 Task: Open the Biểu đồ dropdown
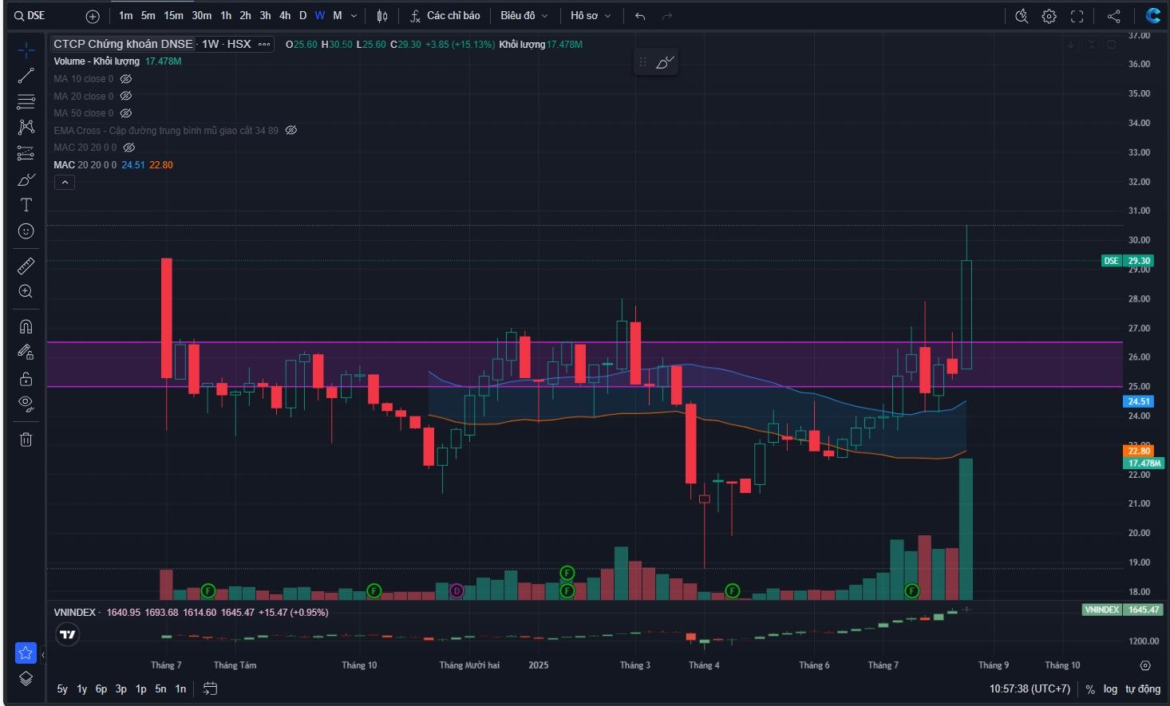(x=524, y=16)
